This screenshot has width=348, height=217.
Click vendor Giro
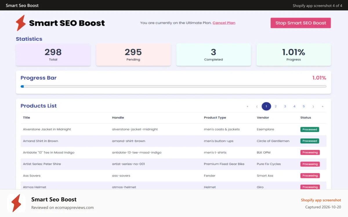(x=260, y=187)
